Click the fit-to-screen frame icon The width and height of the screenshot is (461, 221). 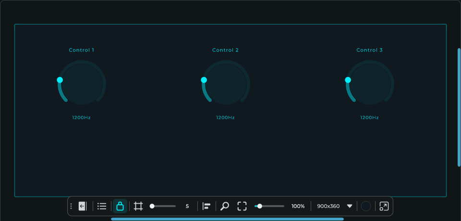coord(242,206)
